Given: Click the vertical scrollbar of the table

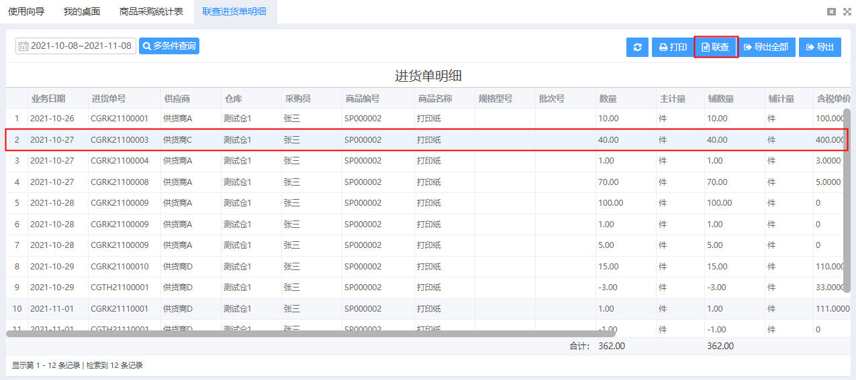Looking at the screenshot, I should coord(847,200).
